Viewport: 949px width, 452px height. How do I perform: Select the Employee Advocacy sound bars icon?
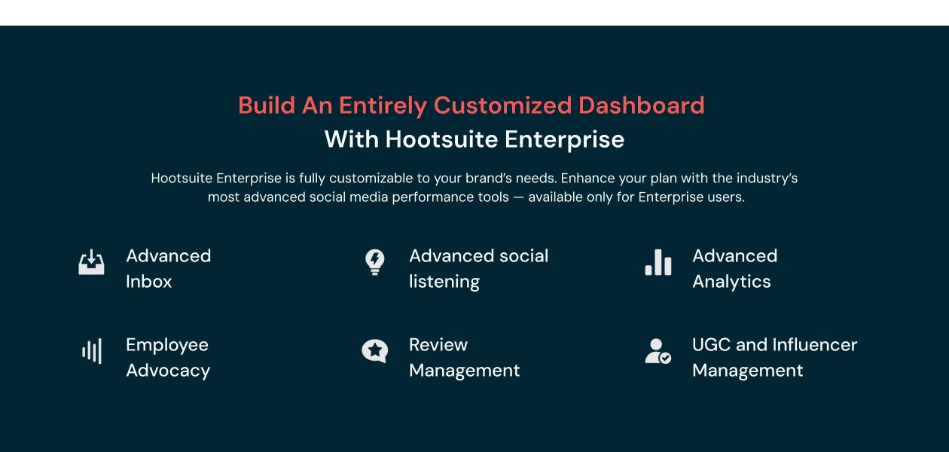(x=91, y=351)
